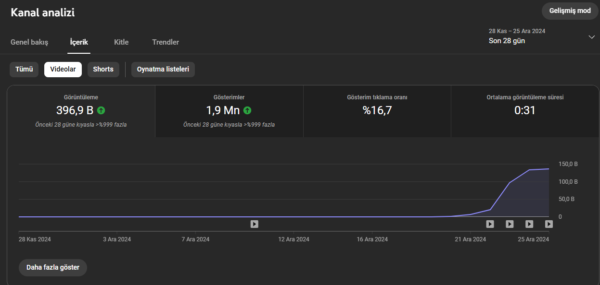Open the Görüntüleme 396,9 B metric card

[x=81, y=111]
